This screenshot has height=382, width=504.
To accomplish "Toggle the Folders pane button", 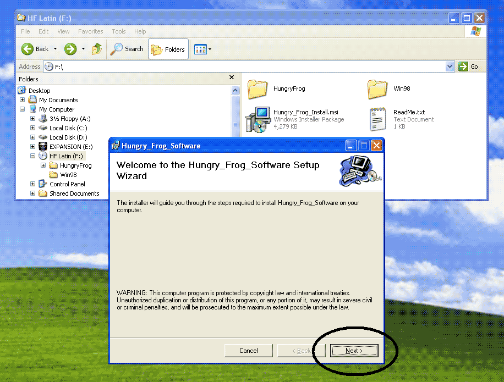I will [168, 49].
